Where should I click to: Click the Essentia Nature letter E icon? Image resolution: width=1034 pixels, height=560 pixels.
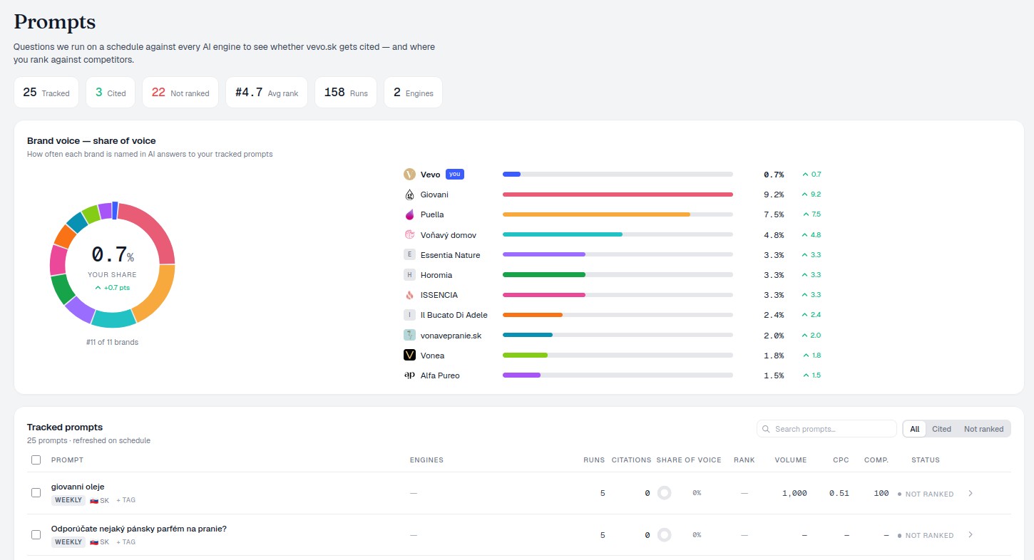409,254
